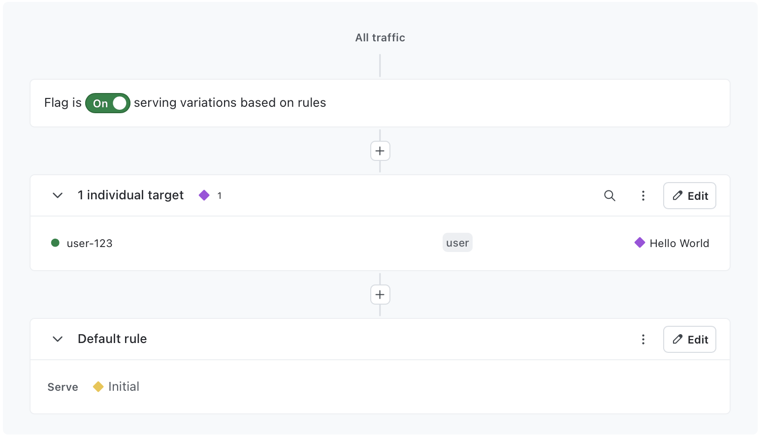Click plus button above Default rule
This screenshot has height=438, width=771.
coord(380,295)
